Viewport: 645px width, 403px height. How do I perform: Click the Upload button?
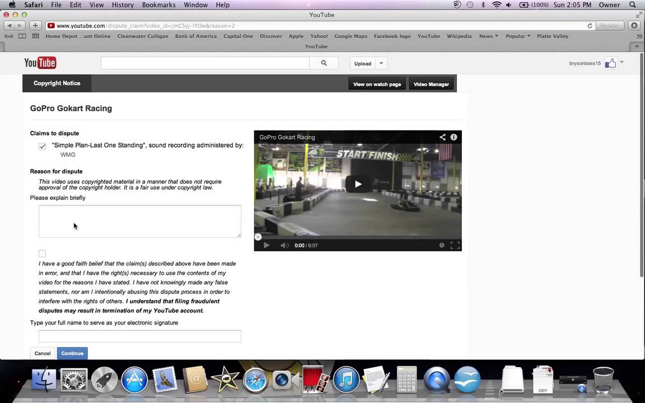click(363, 63)
